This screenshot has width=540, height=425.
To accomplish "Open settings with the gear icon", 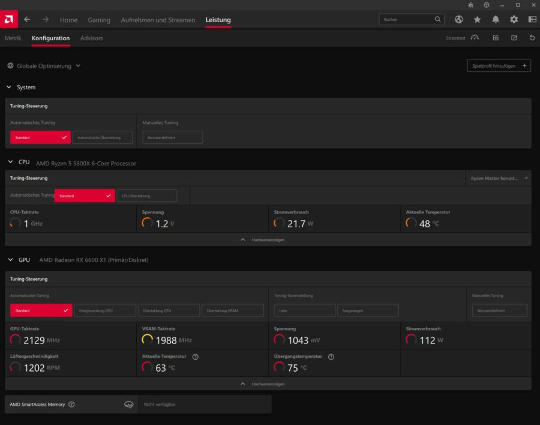I will [x=514, y=19].
